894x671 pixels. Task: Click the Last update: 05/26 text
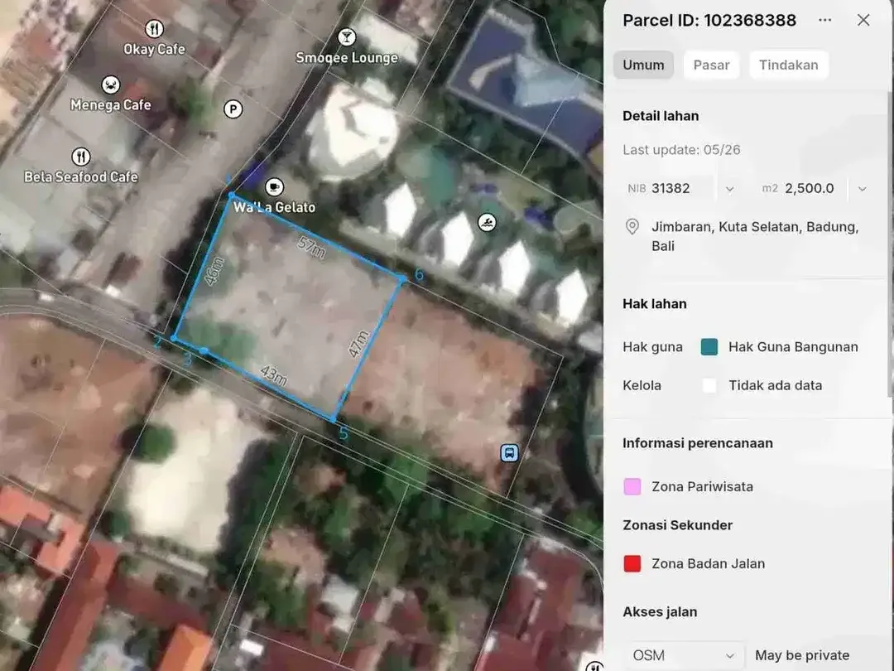click(x=681, y=150)
